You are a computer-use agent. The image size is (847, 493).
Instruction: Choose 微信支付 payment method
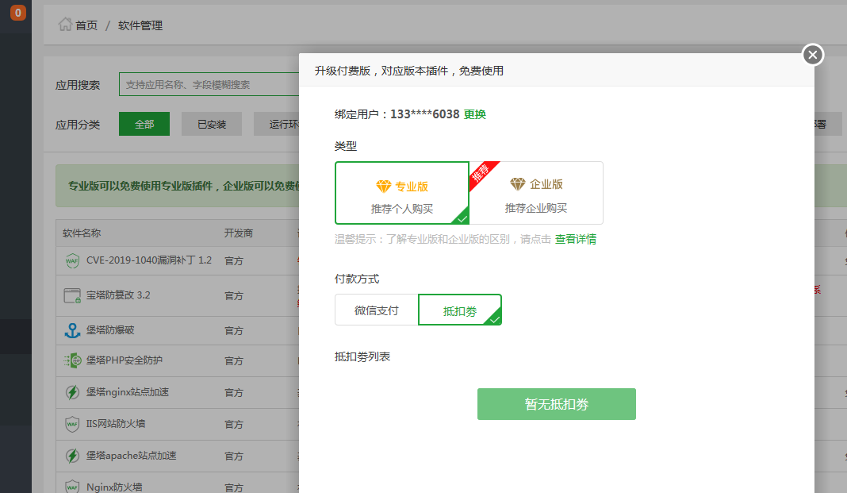click(377, 310)
